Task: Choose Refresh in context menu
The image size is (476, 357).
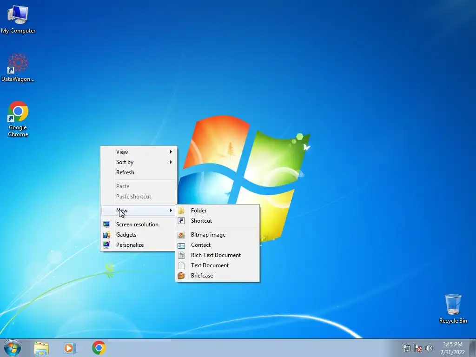Action: (139, 172)
